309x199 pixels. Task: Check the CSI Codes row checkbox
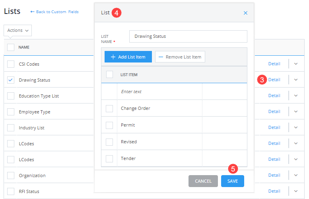tap(11, 64)
